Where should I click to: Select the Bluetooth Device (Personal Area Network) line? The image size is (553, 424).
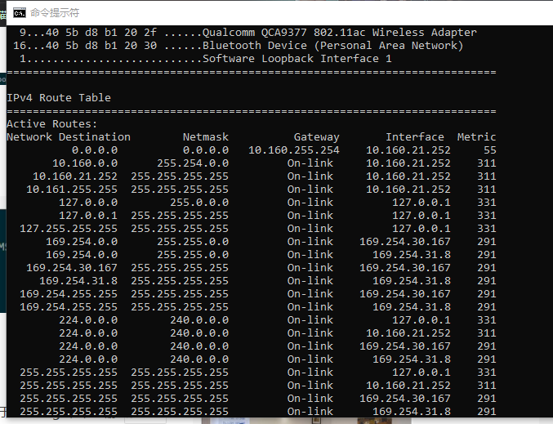[x=238, y=46]
